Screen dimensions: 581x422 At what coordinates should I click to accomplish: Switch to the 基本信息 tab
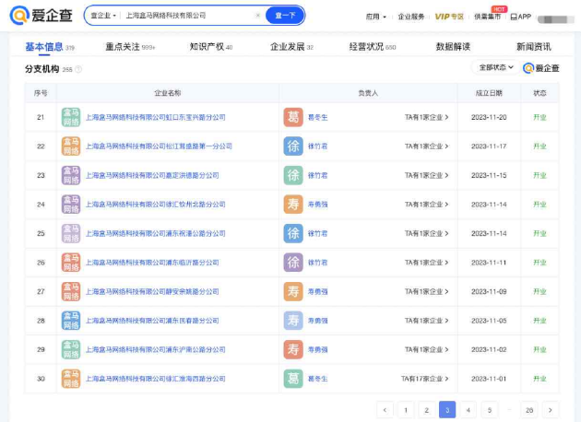[50, 47]
